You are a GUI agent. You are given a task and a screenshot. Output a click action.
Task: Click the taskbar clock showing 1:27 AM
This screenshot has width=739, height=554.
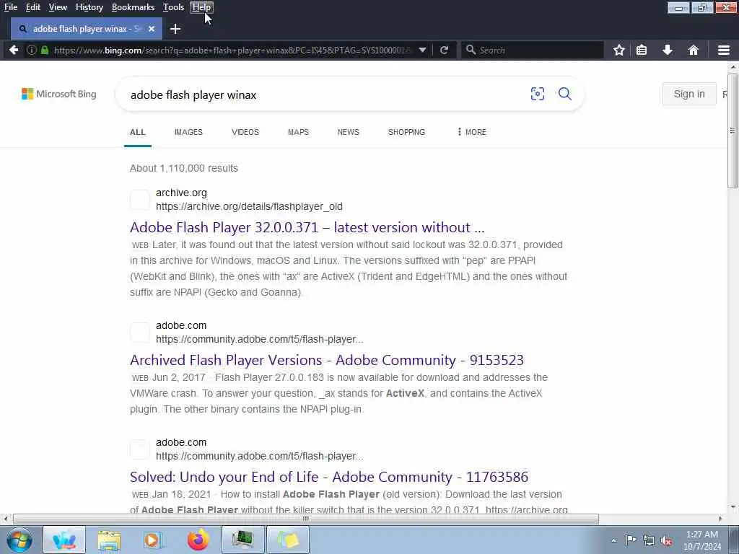(x=701, y=540)
